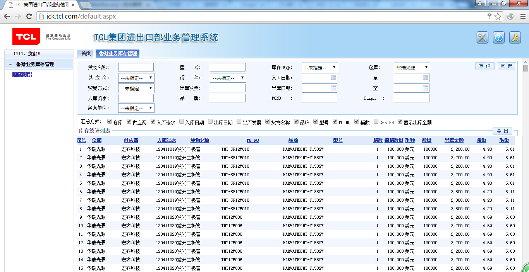
Task: Click the 型号 input field
Action: point(228,67)
